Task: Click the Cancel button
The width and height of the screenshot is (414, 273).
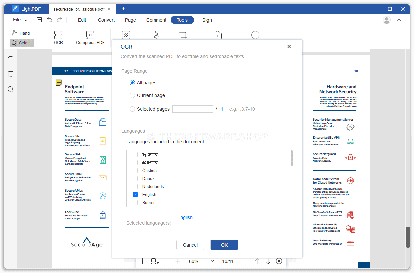Action: [x=190, y=245]
